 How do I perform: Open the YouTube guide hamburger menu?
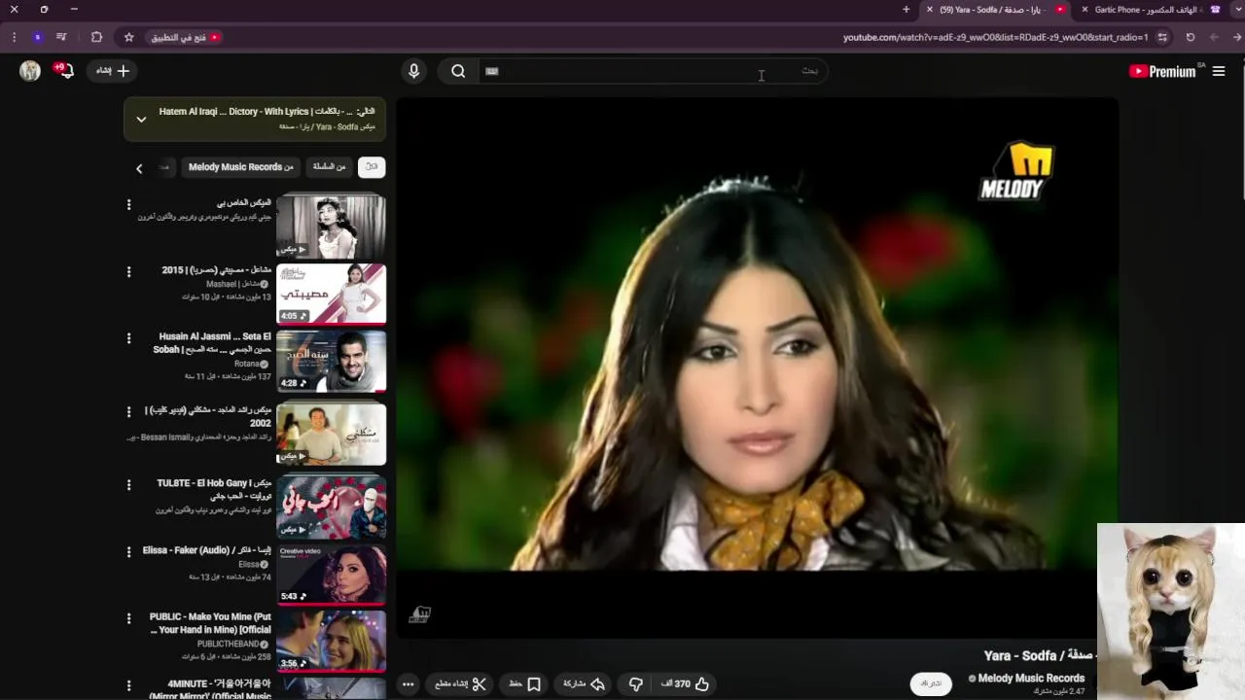point(1219,71)
